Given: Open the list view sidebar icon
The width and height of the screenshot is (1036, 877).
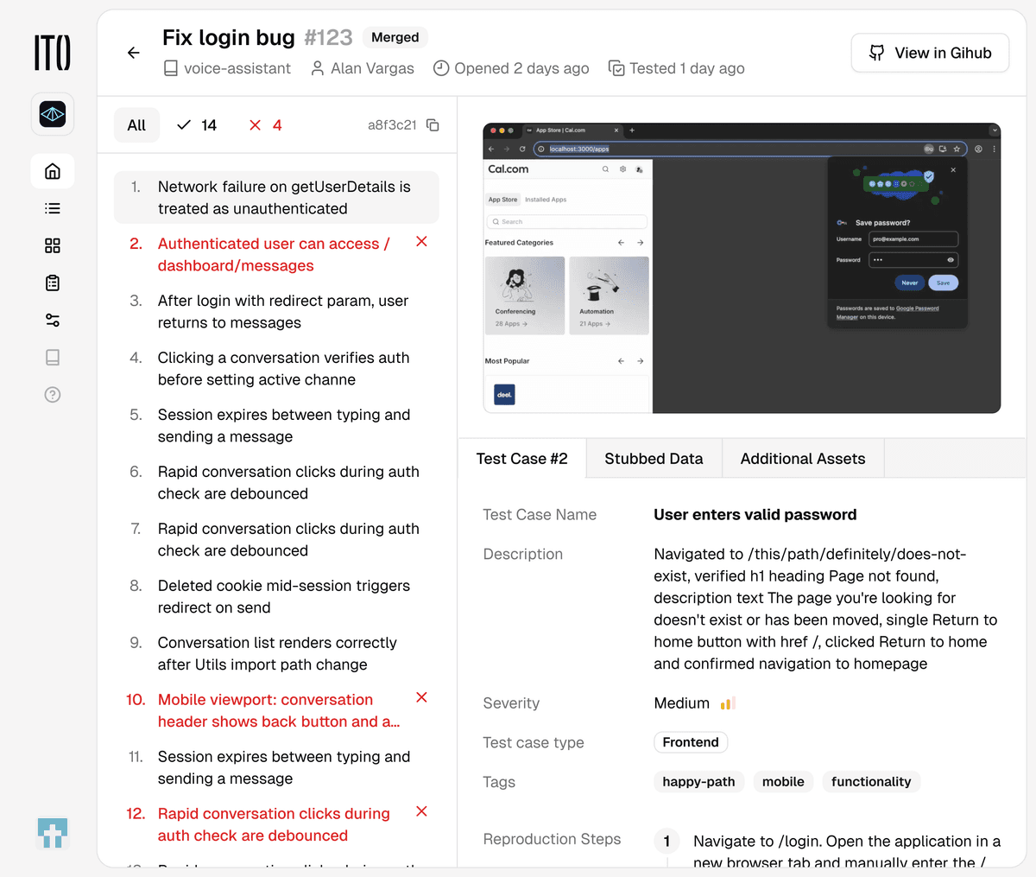Looking at the screenshot, I should pos(53,208).
